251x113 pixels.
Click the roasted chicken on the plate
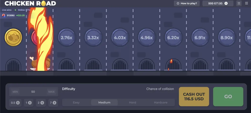[40, 64]
